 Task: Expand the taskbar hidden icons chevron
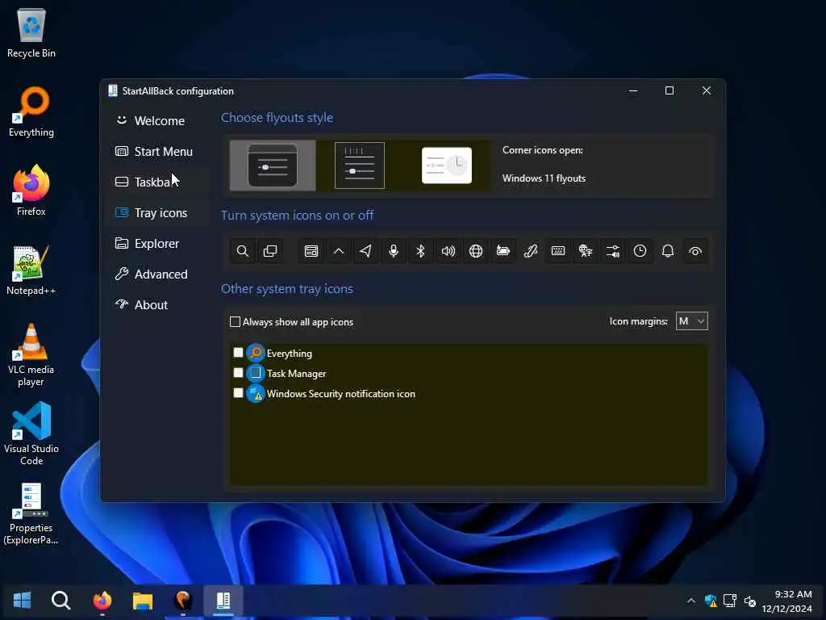pyautogui.click(x=691, y=601)
